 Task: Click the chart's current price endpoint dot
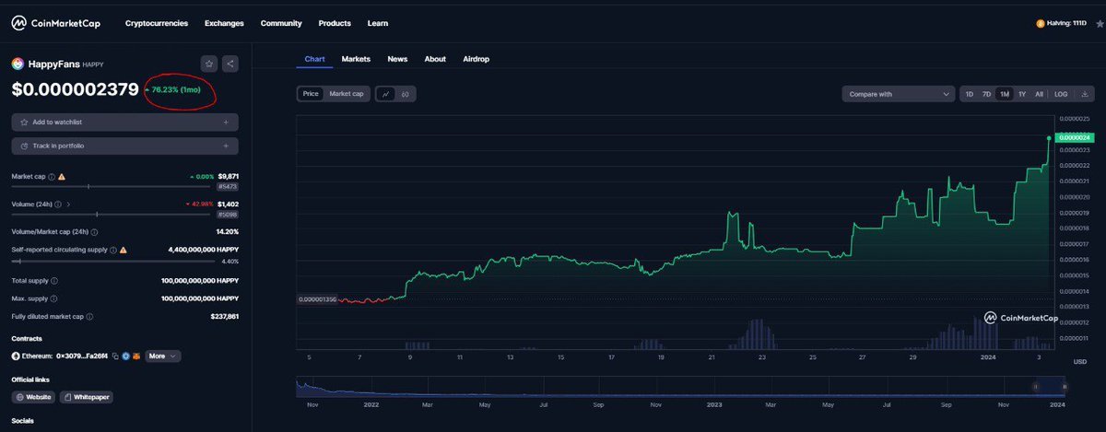1049,138
